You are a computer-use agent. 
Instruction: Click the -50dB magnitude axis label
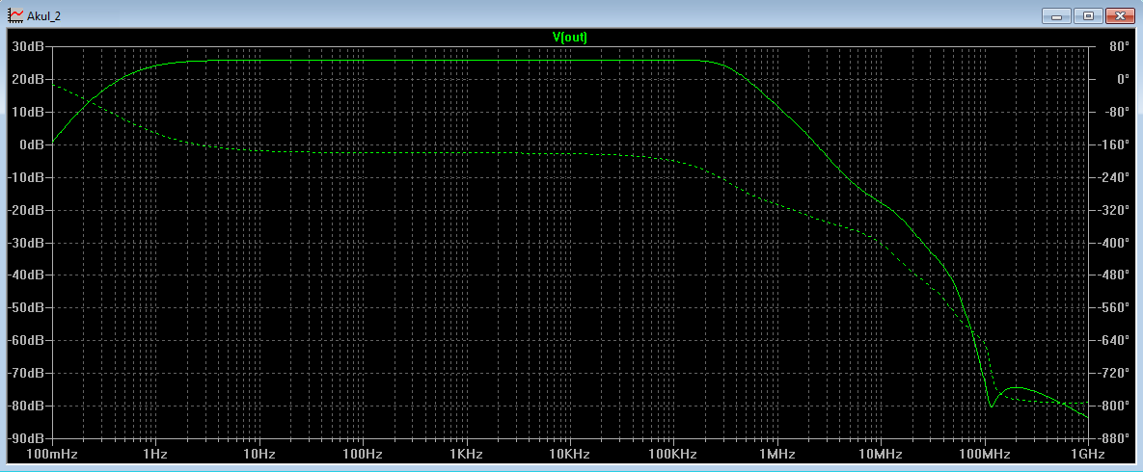27,307
